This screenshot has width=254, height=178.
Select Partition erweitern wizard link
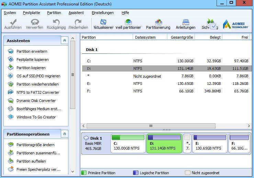pyautogui.click(x=32, y=51)
